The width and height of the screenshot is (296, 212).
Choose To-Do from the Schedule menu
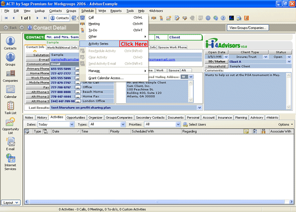pos(113,30)
